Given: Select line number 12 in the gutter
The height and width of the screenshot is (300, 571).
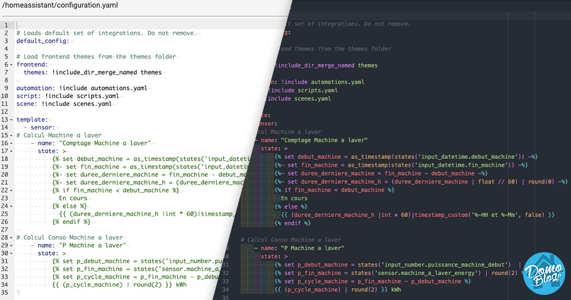Looking at the screenshot, I should coord(5,112).
